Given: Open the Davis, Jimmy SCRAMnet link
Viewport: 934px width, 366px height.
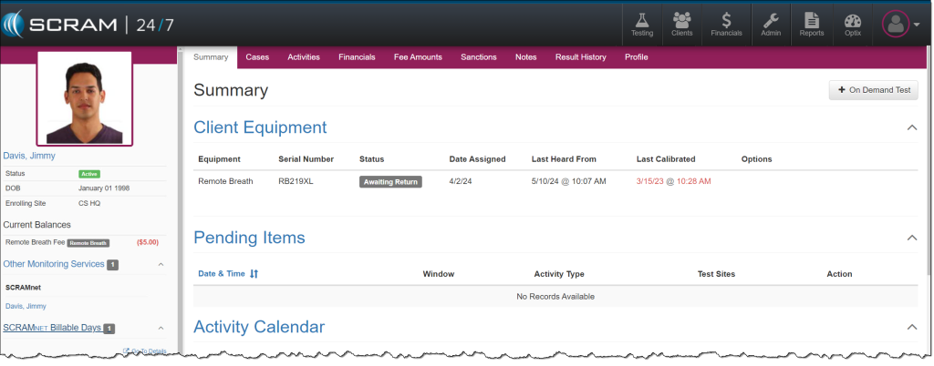Looking at the screenshot, I should 26,307.
